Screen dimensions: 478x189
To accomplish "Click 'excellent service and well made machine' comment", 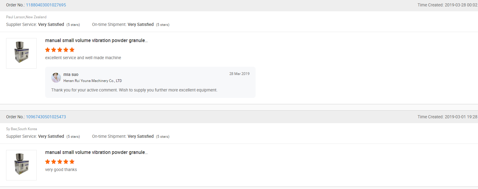I will click(83, 58).
